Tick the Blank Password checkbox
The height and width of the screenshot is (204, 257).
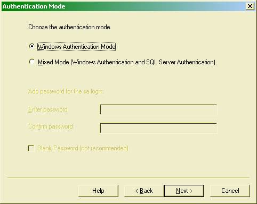(x=31, y=148)
